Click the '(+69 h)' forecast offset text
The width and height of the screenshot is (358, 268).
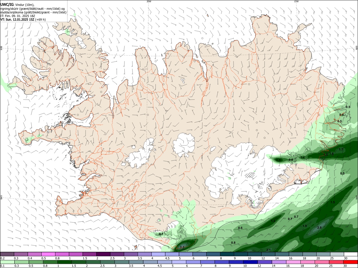pos(41,20)
